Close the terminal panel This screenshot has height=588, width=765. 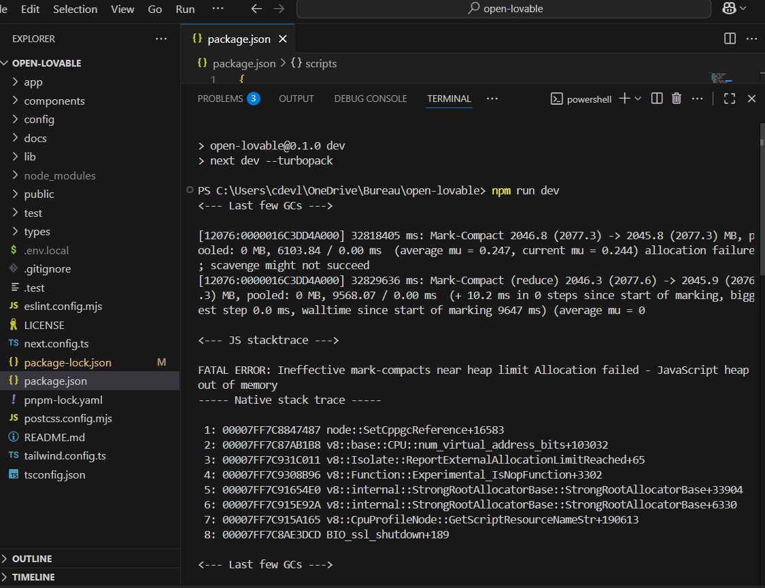click(751, 99)
